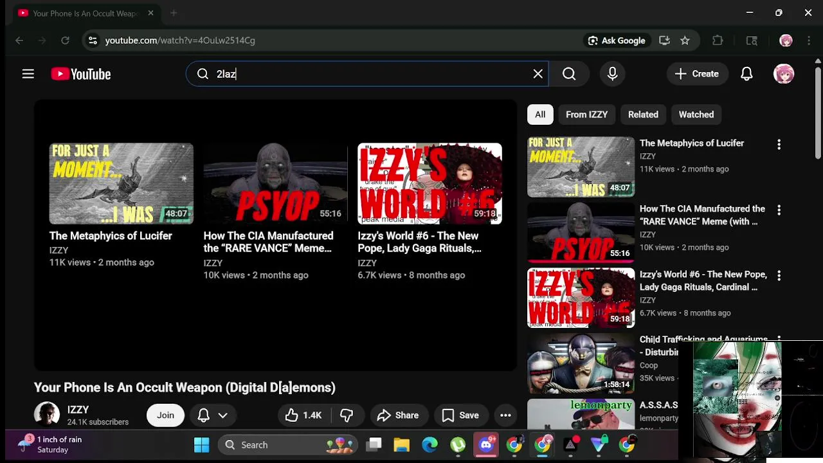Open uTorrent from taskbar

(x=458, y=445)
